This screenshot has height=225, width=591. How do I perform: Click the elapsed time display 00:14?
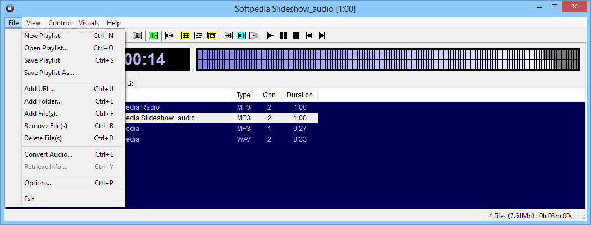[x=157, y=59]
